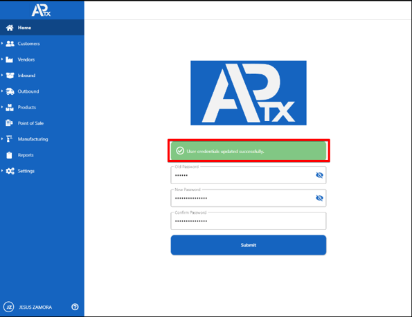412x317 pixels.
Task: Click the Outbound truck icon
Action: [10, 91]
